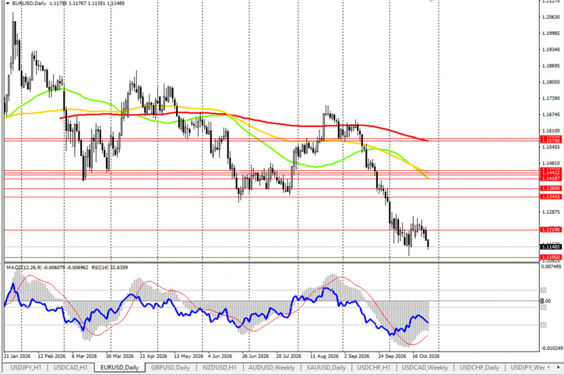This screenshot has width=564, height=375.
Task: Switch to the GBPUSD,Daily tab
Action: 170,367
